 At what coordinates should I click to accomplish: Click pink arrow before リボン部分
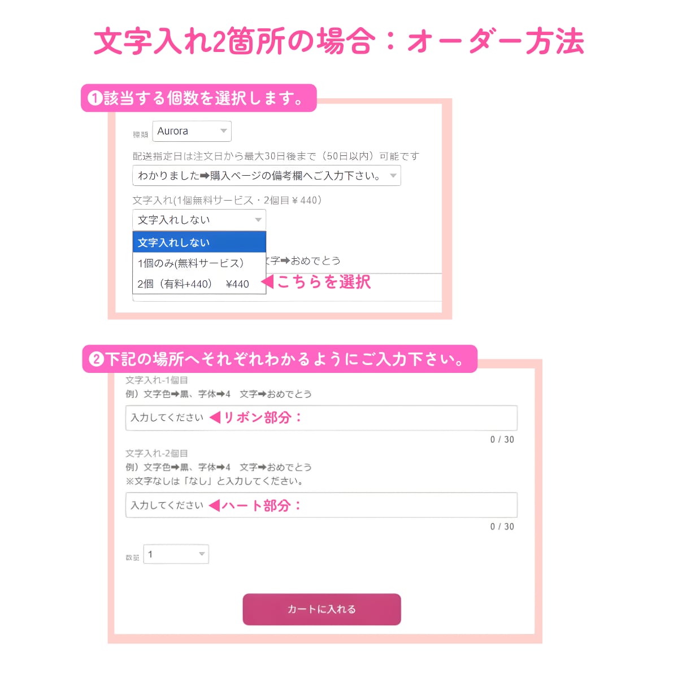click(215, 418)
